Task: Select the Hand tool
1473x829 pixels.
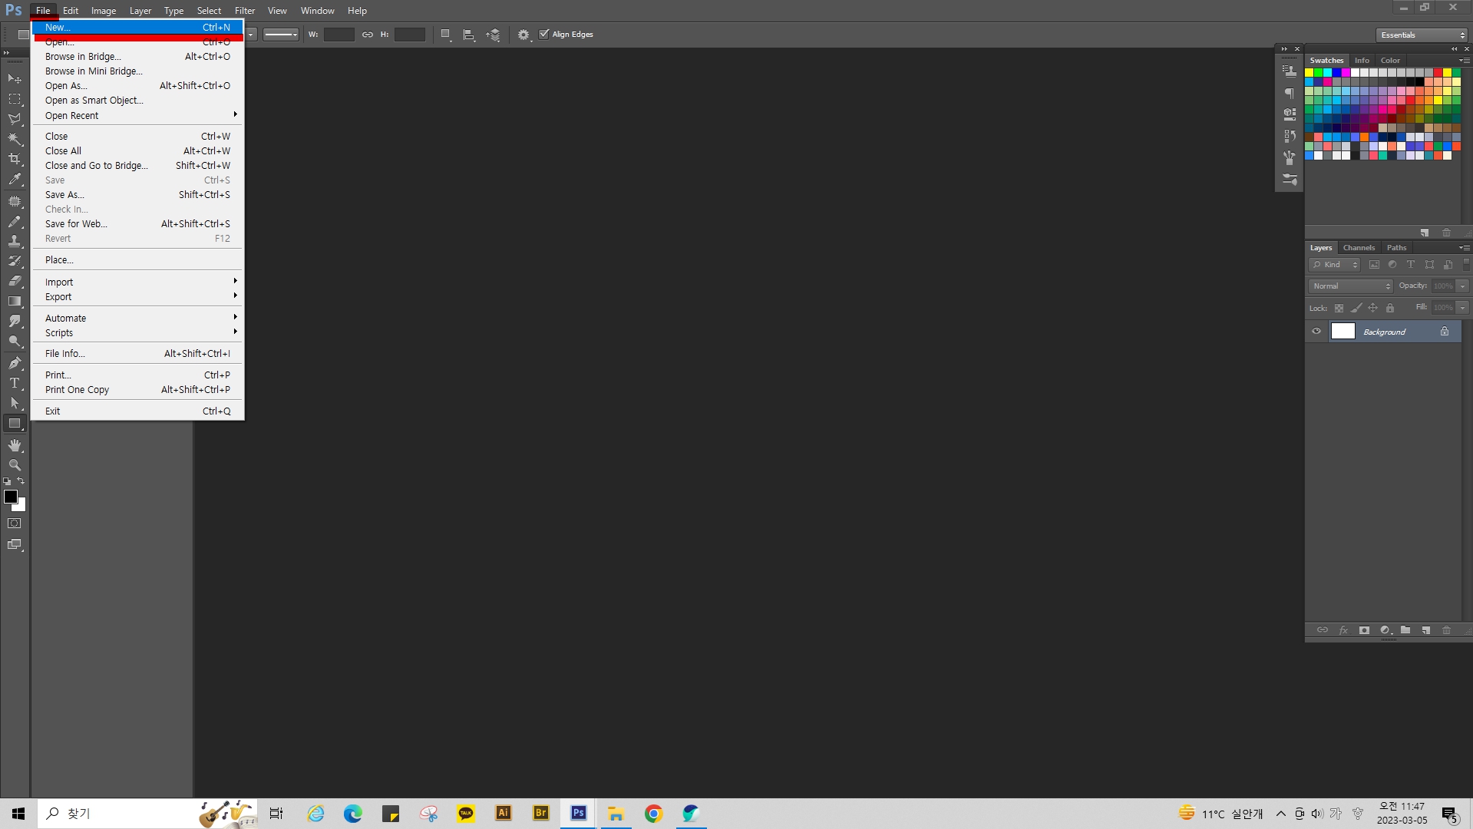Action: pos(15,445)
